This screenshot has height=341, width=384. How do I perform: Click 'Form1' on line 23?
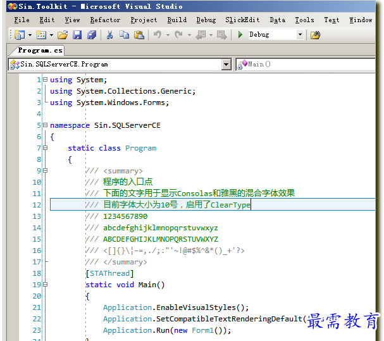203,330
